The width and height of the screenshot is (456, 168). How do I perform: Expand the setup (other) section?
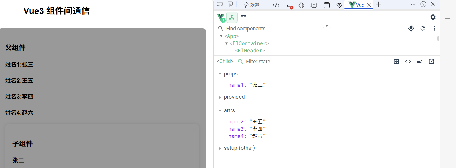(x=220, y=149)
